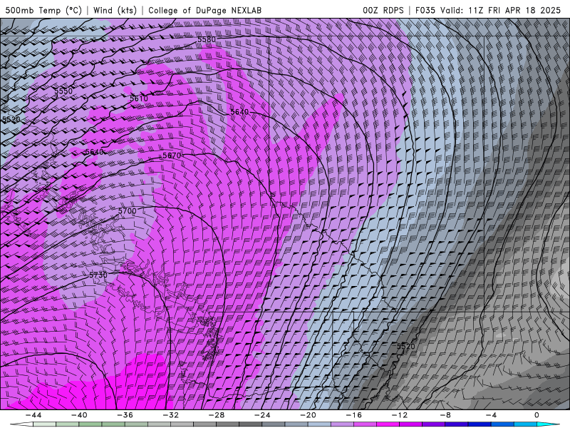Select the "College of DuPage NEXLAB" credit text
This screenshot has width=570, height=428.
click(x=204, y=10)
